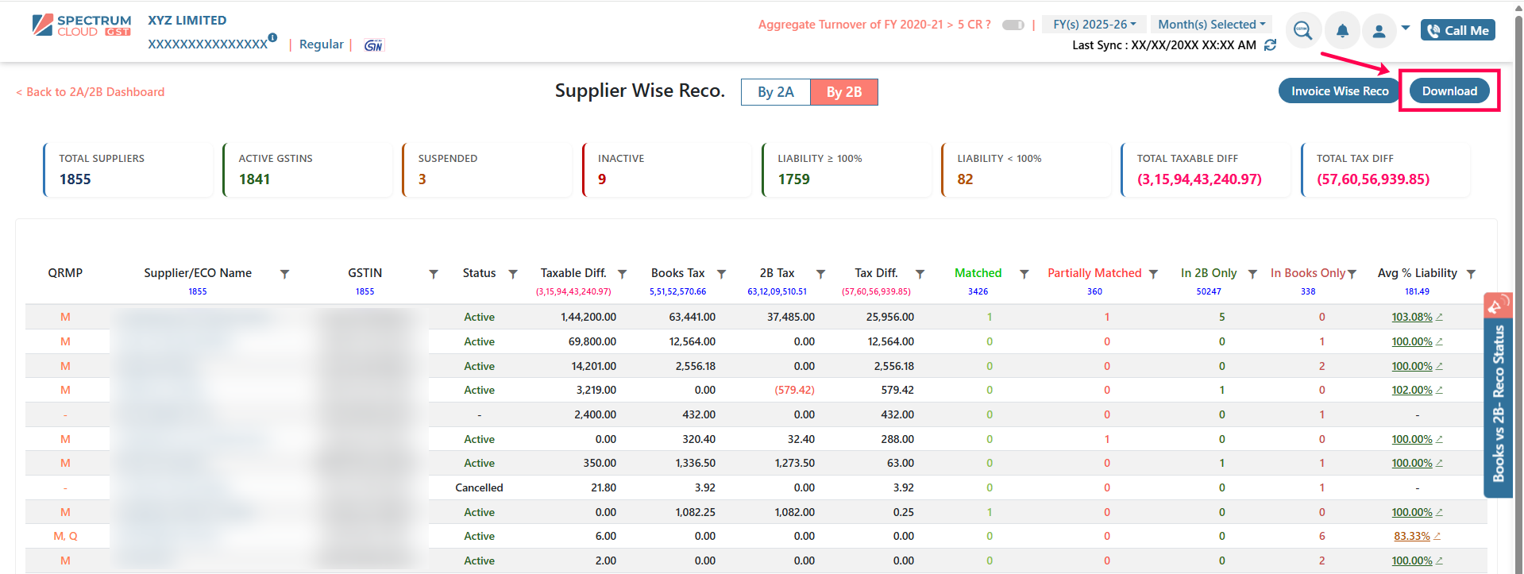Select the By 2B view option

[844, 92]
